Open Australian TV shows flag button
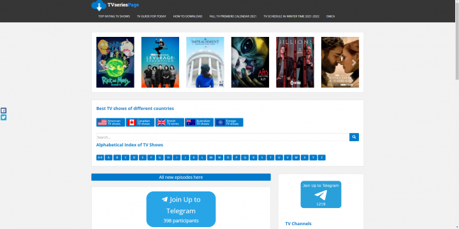This screenshot has height=229, width=459. [199, 122]
